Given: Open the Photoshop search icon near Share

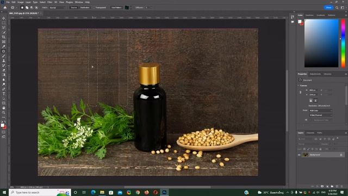Looking at the screenshot, I should [x=337, y=8].
